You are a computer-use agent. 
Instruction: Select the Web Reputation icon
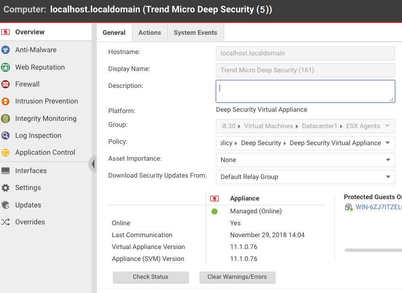point(6,67)
